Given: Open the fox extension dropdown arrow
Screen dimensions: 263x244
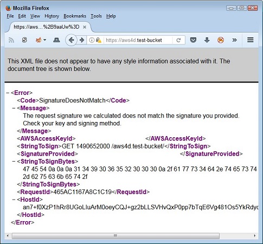Looking at the screenshot, I should pos(44,40).
